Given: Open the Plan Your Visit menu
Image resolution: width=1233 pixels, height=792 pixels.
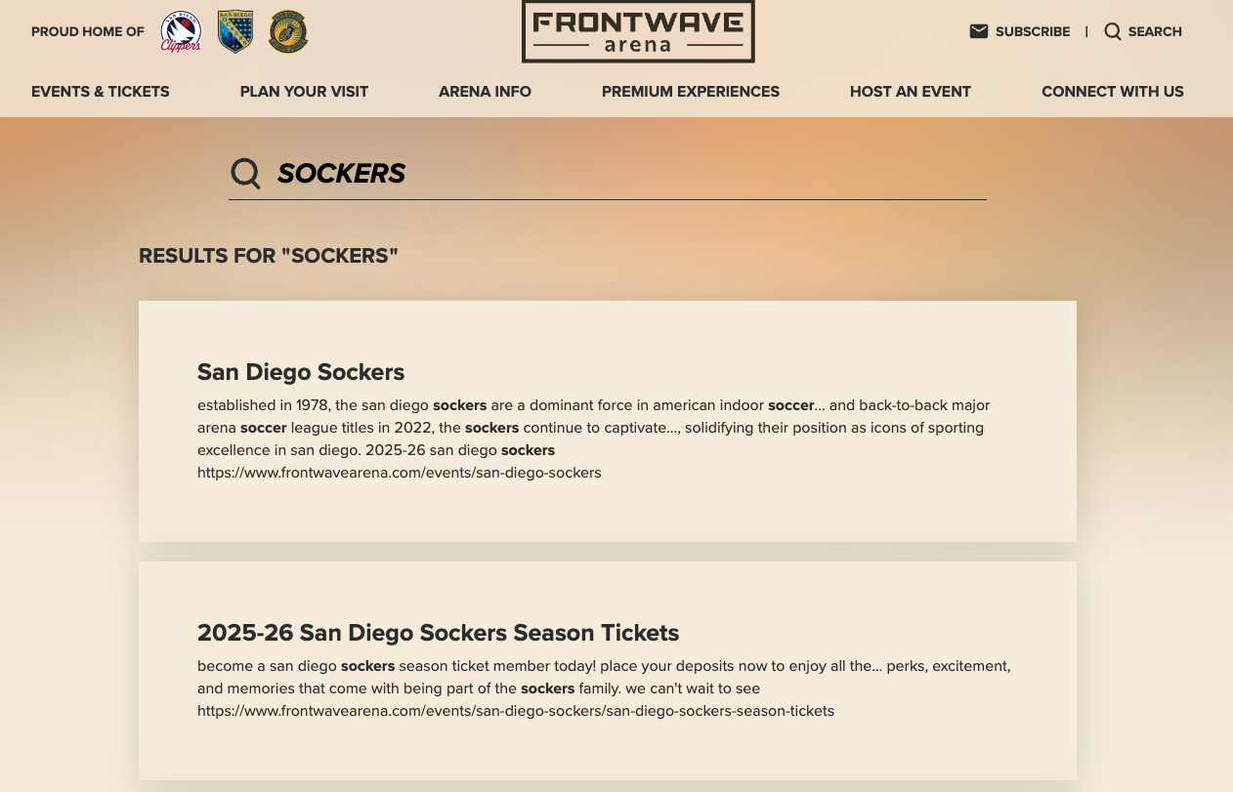Looking at the screenshot, I should (304, 92).
